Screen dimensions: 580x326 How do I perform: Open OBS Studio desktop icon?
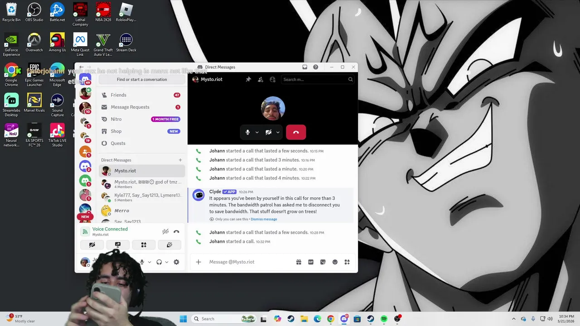[34, 13]
